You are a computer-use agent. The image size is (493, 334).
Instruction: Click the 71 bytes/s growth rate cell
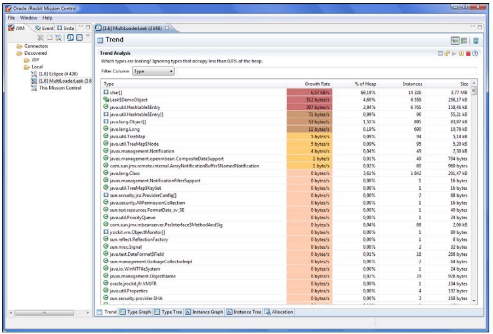(309, 114)
